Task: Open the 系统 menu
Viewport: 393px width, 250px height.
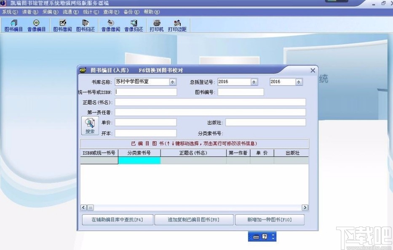Action: (9, 12)
